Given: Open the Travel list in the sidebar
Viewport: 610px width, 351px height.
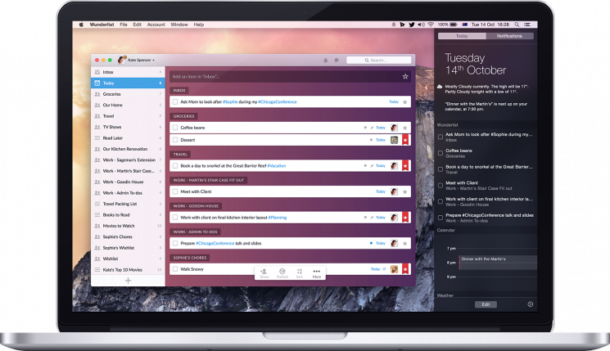Looking at the screenshot, I should click(x=128, y=116).
